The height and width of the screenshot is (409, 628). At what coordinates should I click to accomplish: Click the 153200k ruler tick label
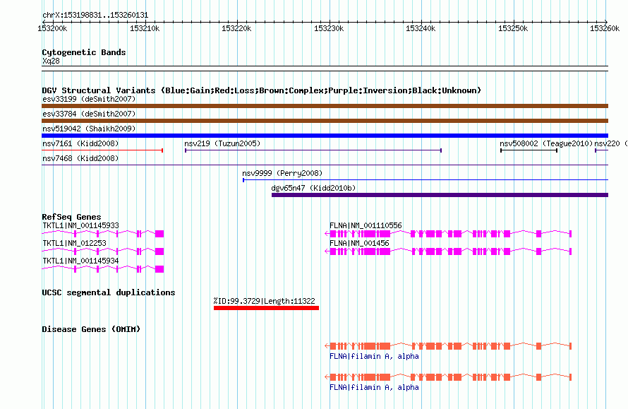(x=52, y=28)
